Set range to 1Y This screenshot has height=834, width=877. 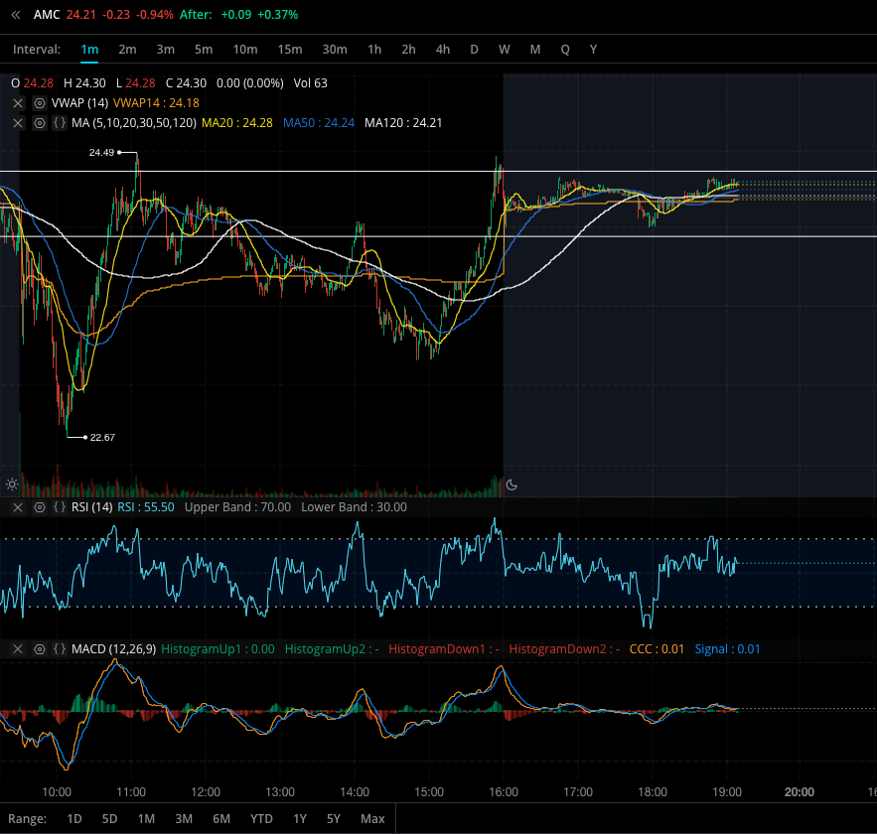(300, 819)
